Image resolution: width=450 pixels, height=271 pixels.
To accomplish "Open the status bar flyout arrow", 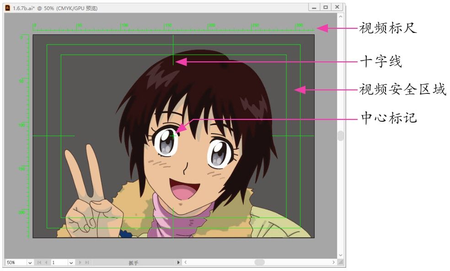I will (x=178, y=263).
